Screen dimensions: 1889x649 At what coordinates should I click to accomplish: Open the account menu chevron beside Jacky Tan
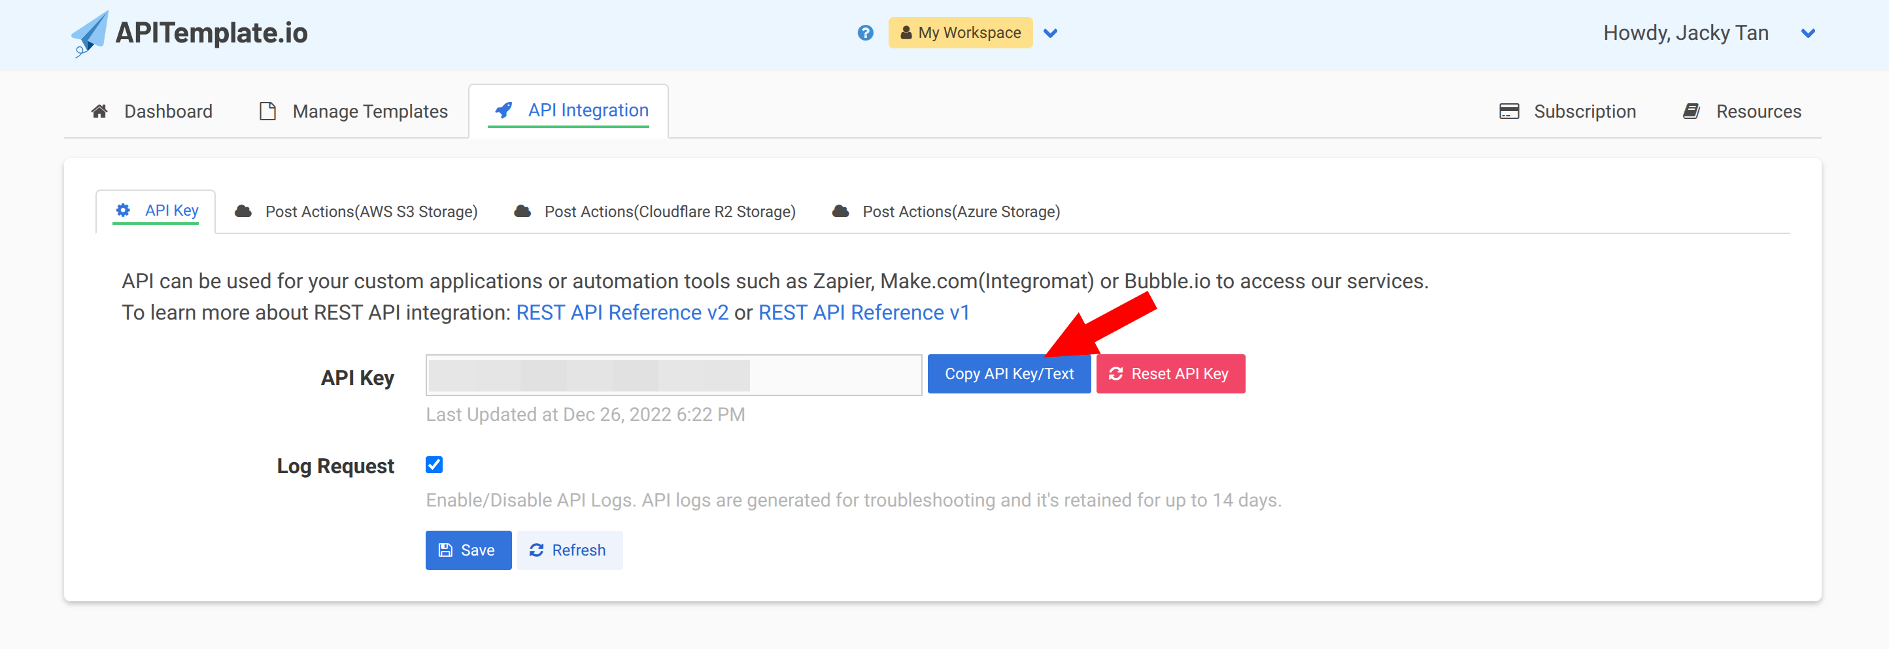(x=1809, y=32)
